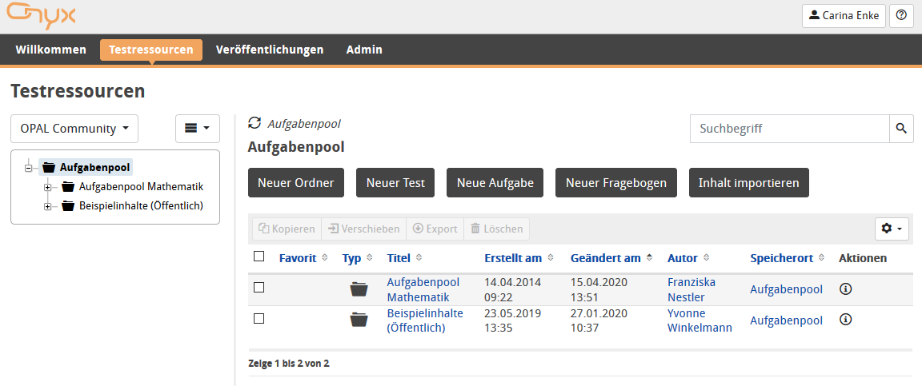The image size is (922, 386).
Task: Click the Neuer Fragebogen button
Action: [x=616, y=183]
